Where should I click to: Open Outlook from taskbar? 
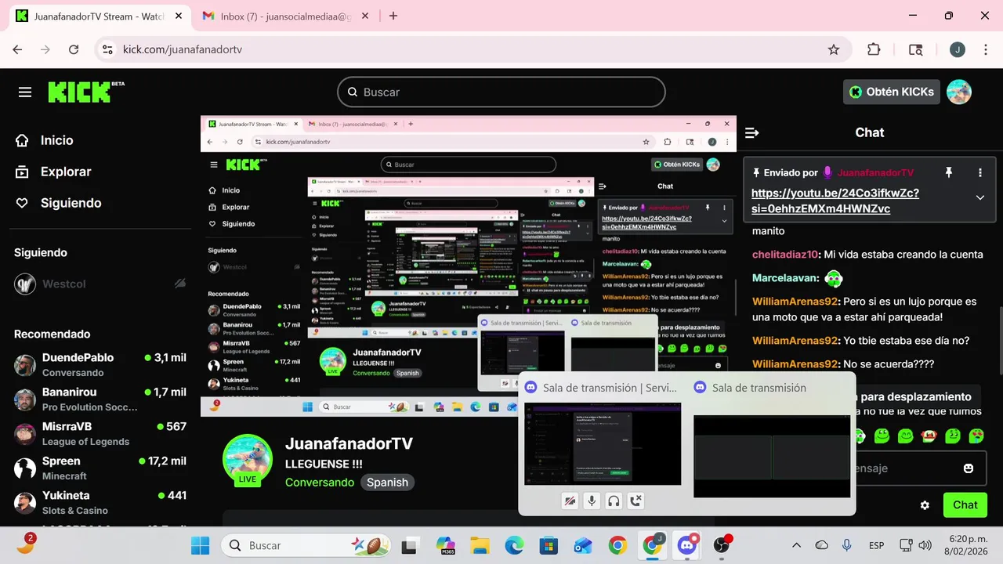point(583,545)
